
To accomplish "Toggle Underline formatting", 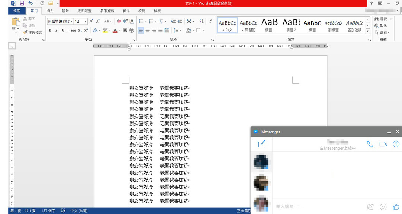I will click(63, 30).
